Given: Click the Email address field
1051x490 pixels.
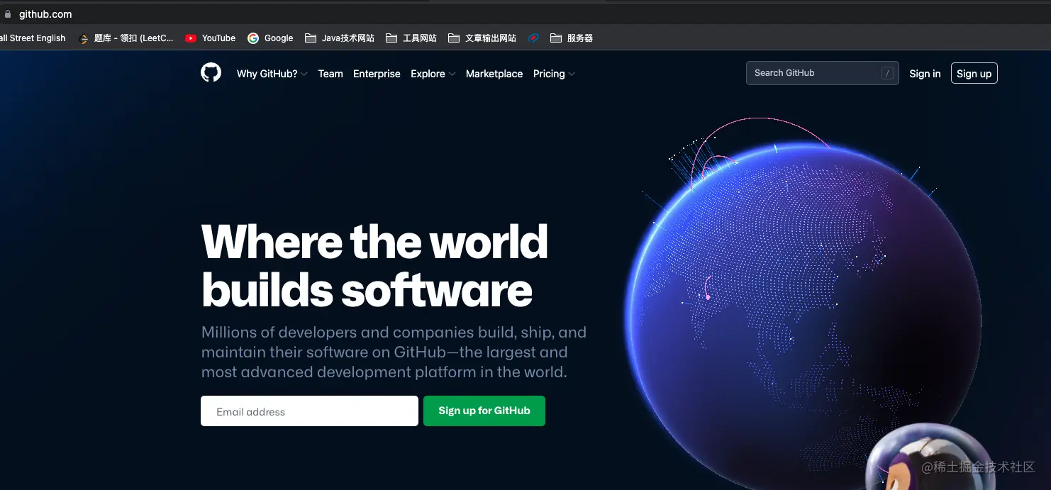Looking at the screenshot, I should pos(309,411).
